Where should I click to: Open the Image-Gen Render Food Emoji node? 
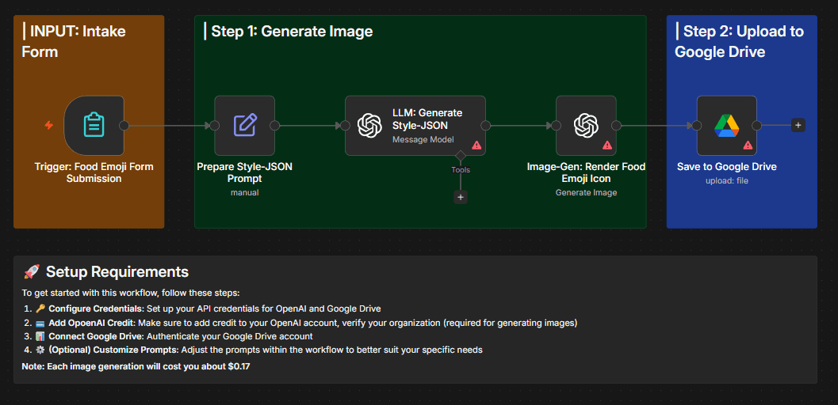pos(586,125)
